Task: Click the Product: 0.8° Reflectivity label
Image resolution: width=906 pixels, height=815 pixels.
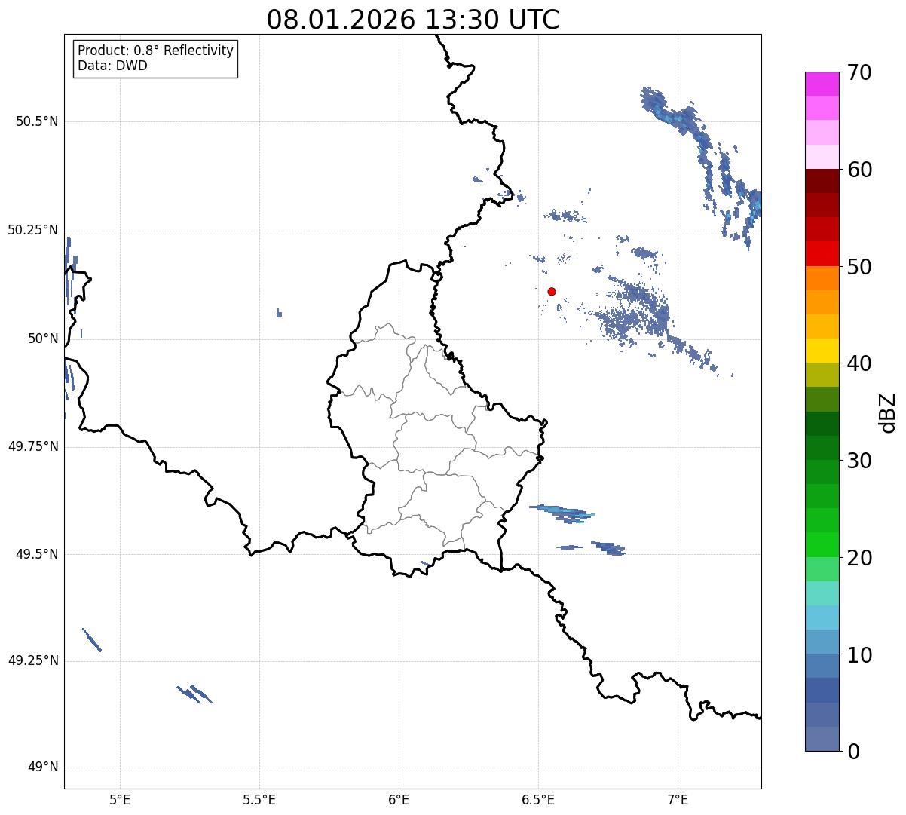Action: click(x=156, y=51)
